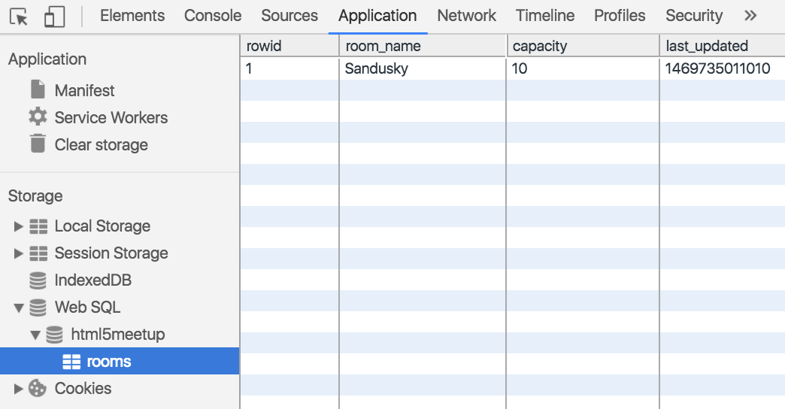Viewport: 785px width, 409px height.
Task: Click the Local Storage grid icon
Action: tap(38, 226)
